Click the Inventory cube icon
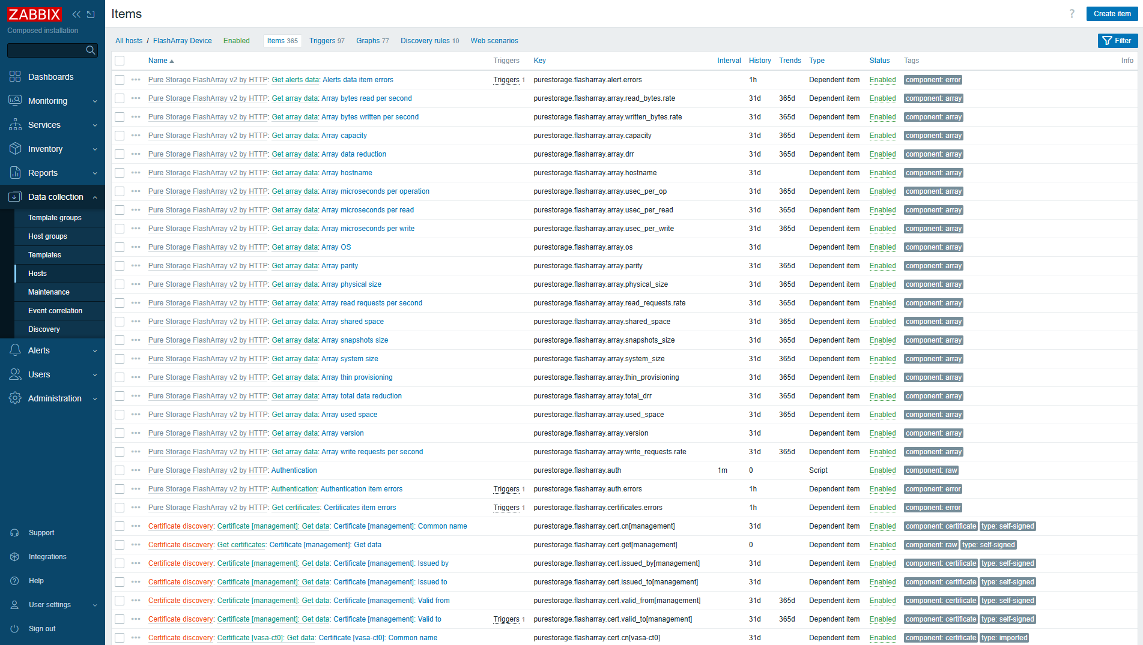 (15, 149)
